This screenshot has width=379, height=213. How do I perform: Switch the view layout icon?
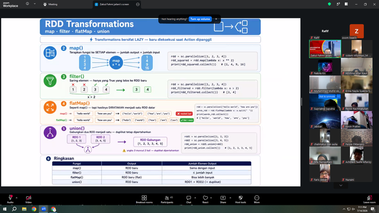click(x=346, y=4)
